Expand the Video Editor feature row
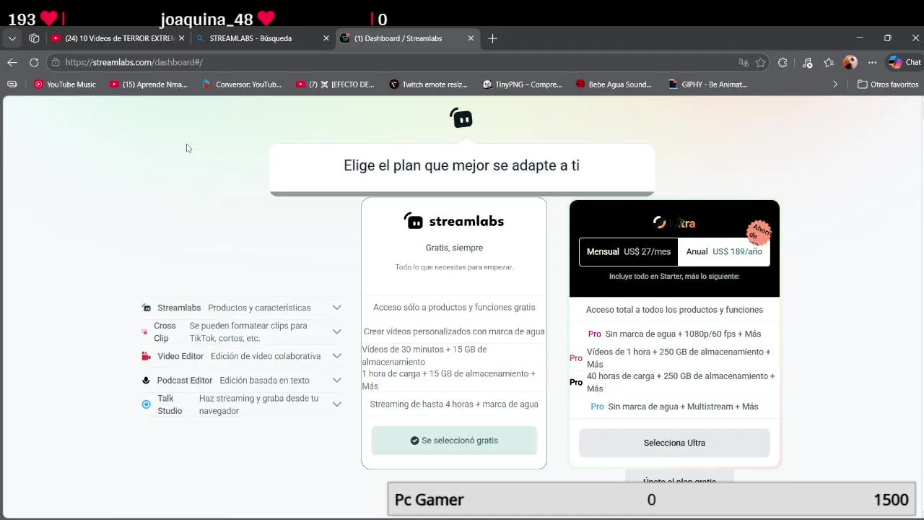The height and width of the screenshot is (520, 924). (336, 356)
